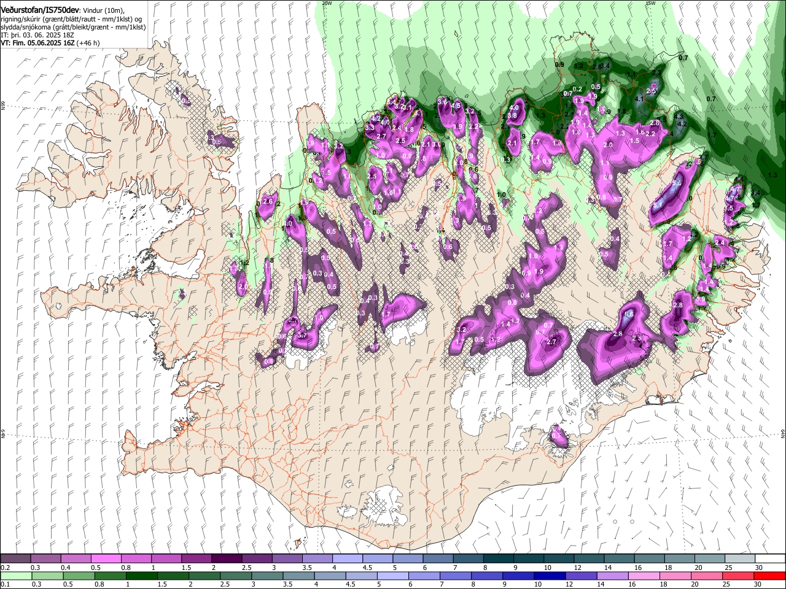
Task: Click the 5.5 precipitation value on the map
Action: (678, 183)
